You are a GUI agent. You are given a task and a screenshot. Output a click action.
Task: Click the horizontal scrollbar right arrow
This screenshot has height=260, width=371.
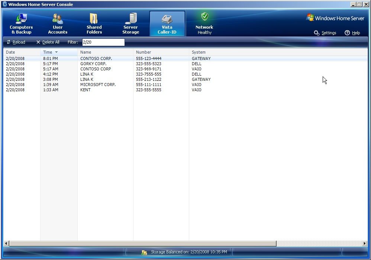pos(365,243)
